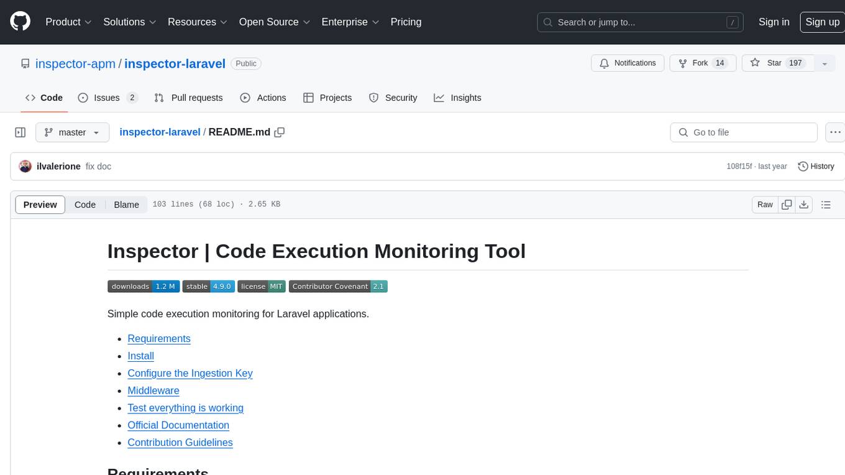Switch to the Issues tab
845x475 pixels.
pyautogui.click(x=107, y=98)
